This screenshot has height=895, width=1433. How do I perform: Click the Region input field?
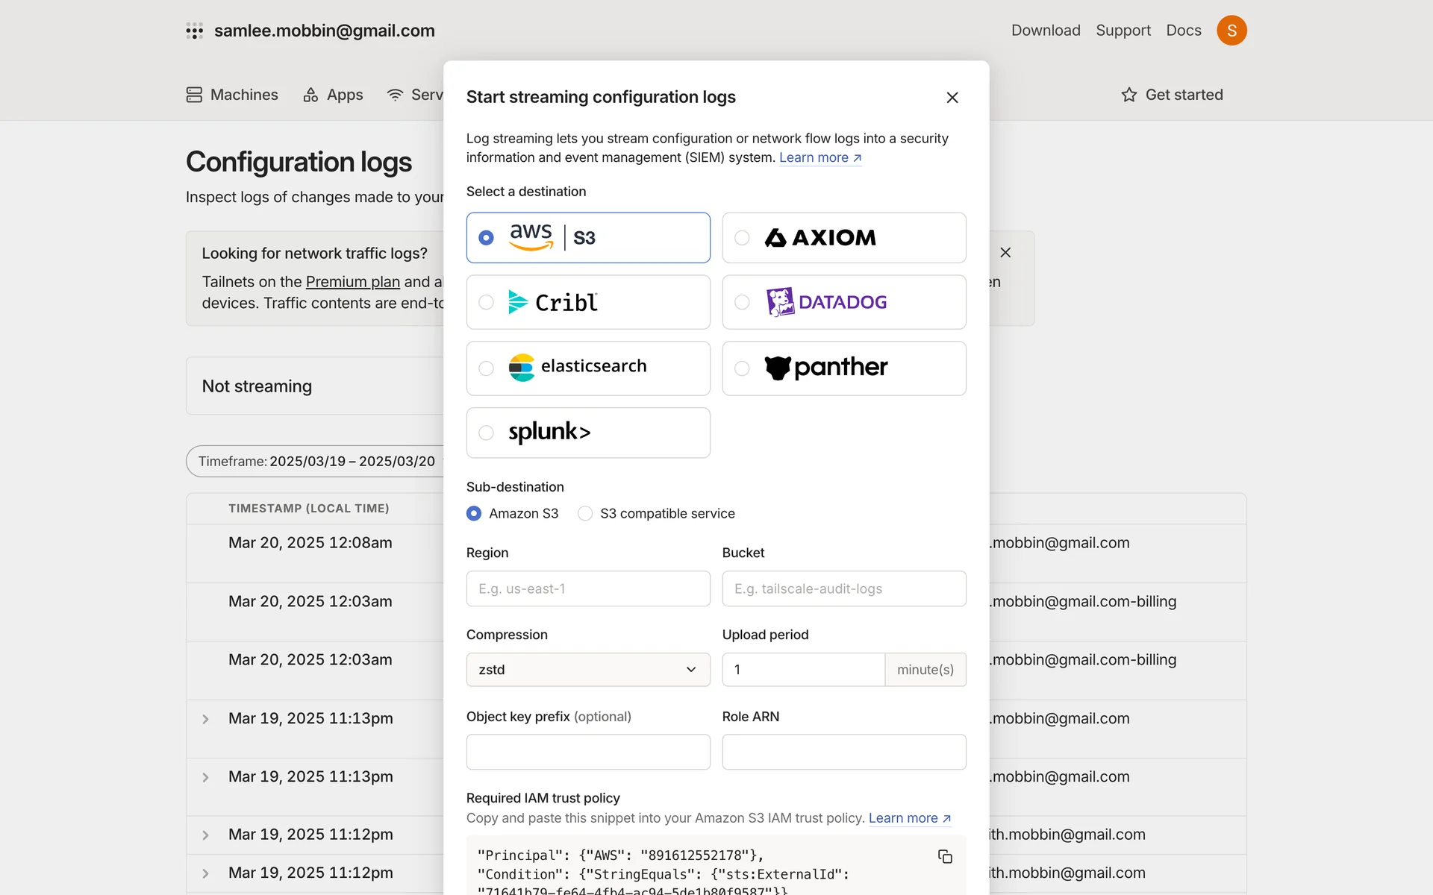tap(587, 588)
